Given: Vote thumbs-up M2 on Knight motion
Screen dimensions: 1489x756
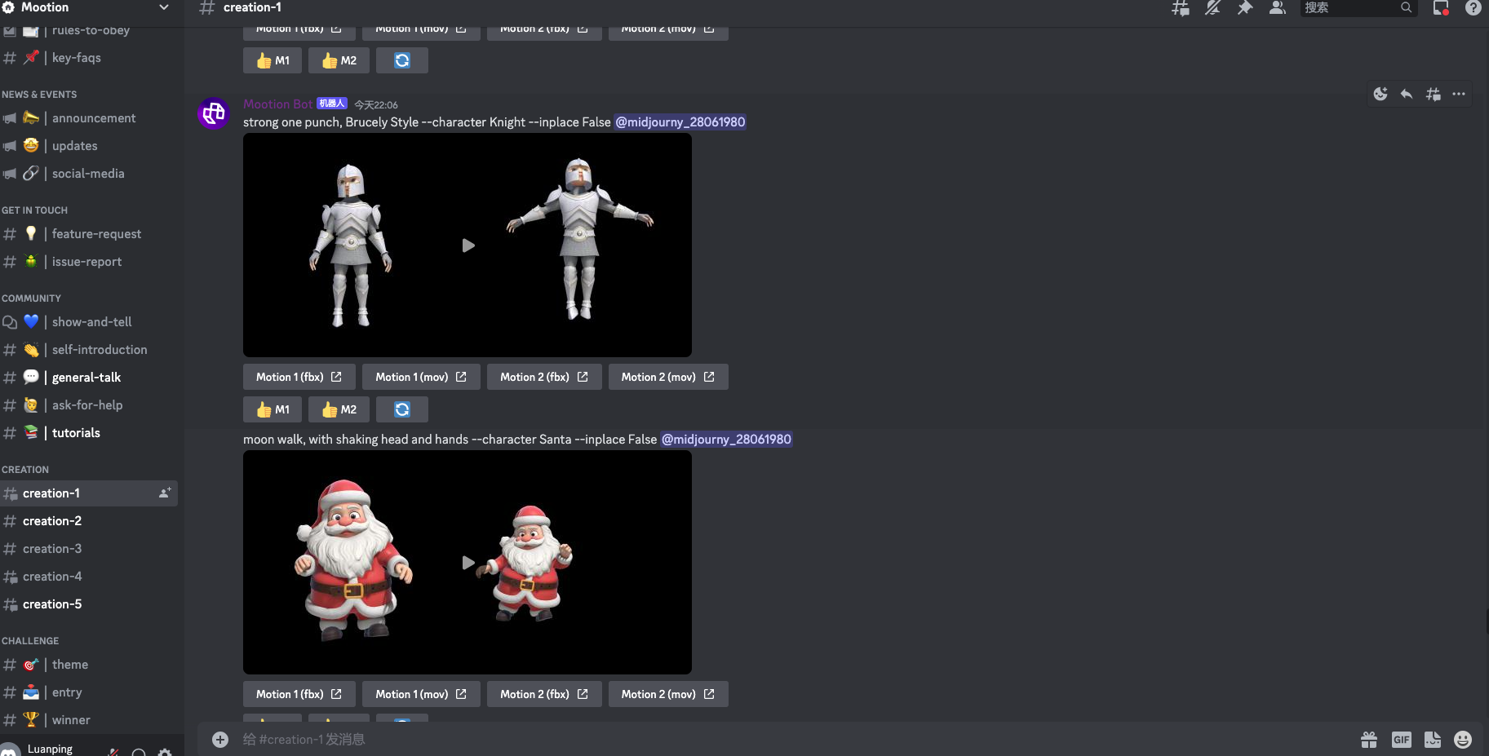Looking at the screenshot, I should (x=339, y=409).
